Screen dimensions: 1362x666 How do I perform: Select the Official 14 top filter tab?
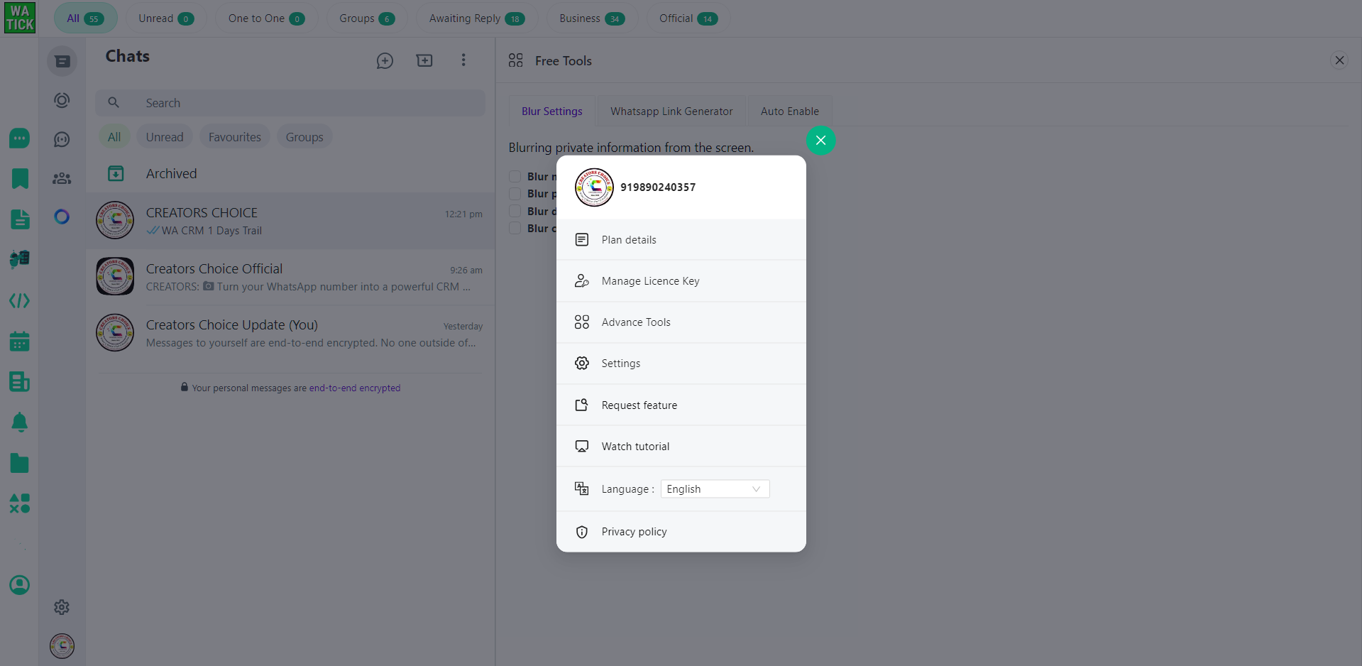coord(688,18)
